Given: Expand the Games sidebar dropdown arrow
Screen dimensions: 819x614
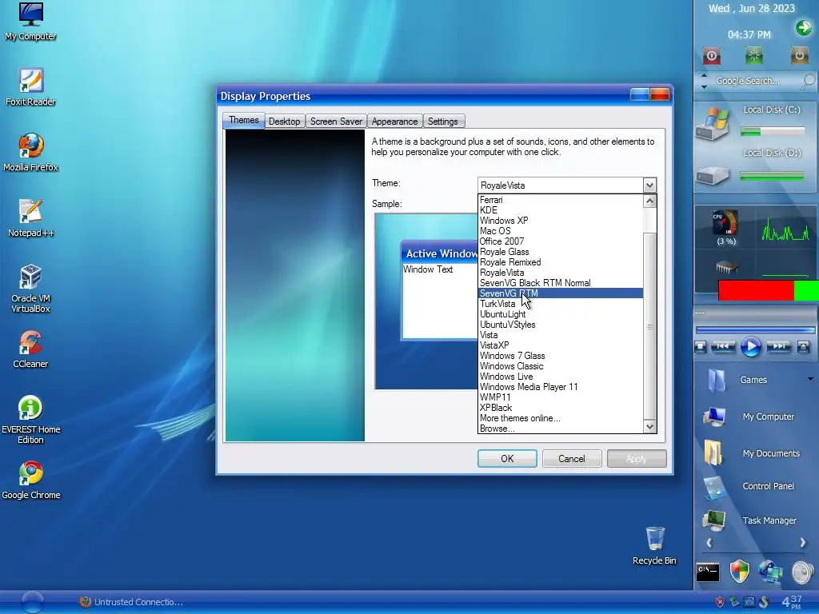Looking at the screenshot, I should [810, 379].
